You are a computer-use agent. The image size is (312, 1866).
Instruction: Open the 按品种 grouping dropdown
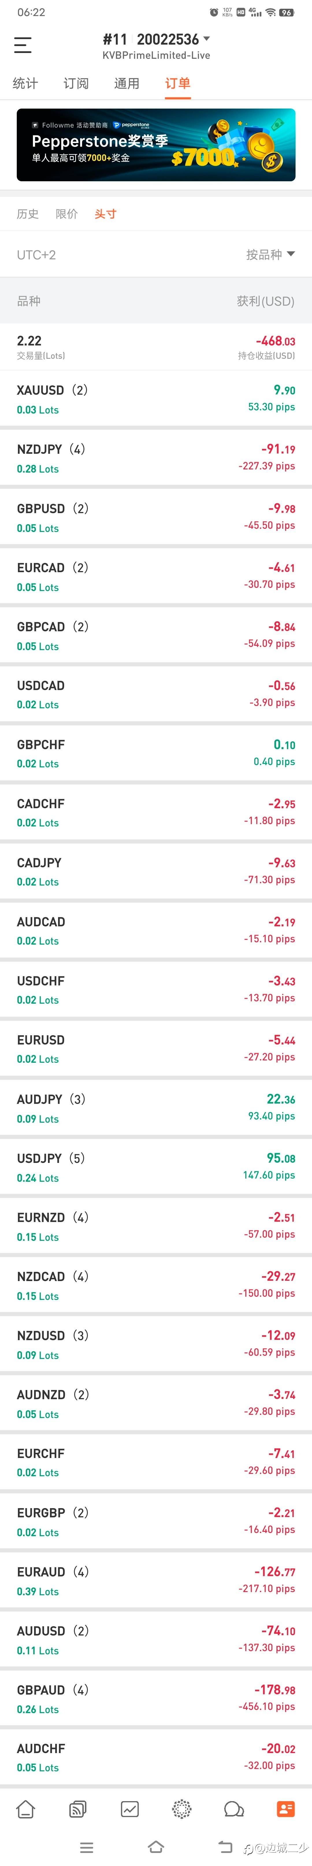click(x=270, y=254)
